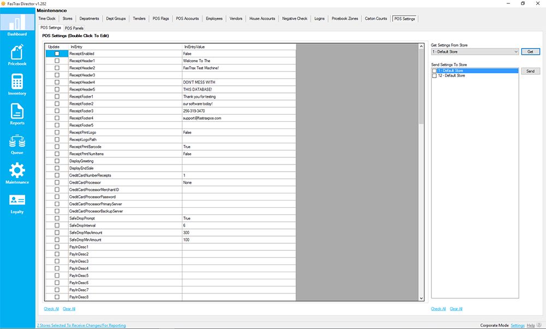The width and height of the screenshot is (546, 329).
Task: Open the POS Accounts tab
Action: (187, 19)
